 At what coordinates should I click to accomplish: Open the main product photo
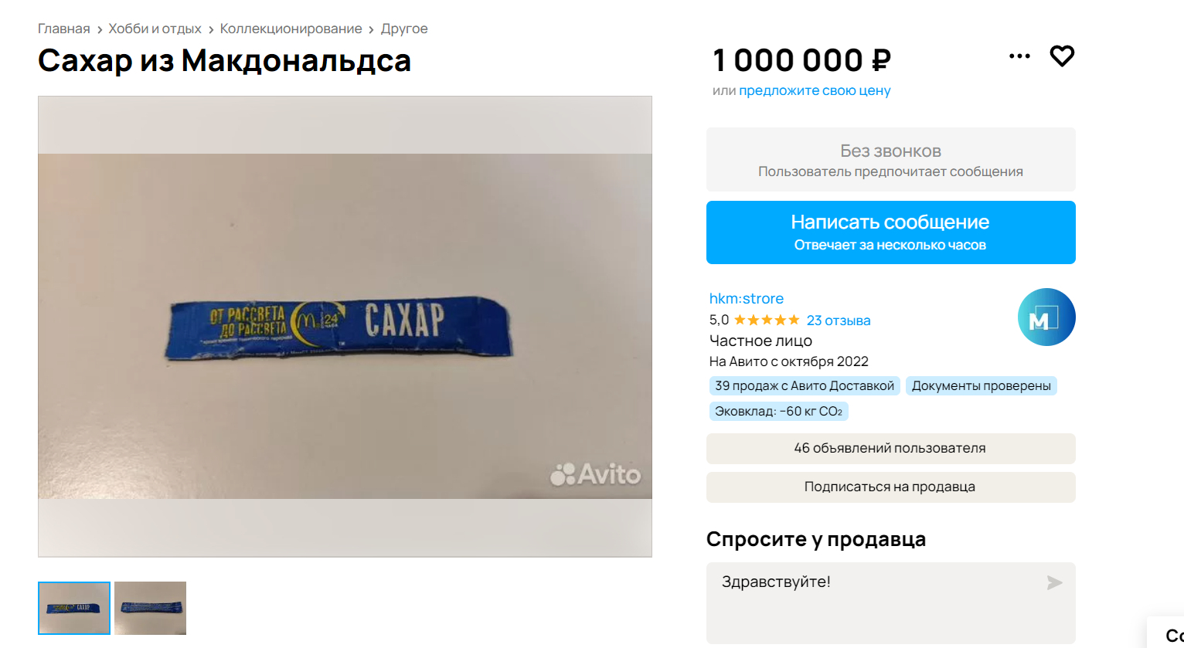coord(345,326)
